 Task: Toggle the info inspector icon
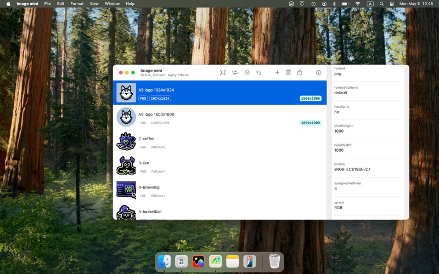318,72
